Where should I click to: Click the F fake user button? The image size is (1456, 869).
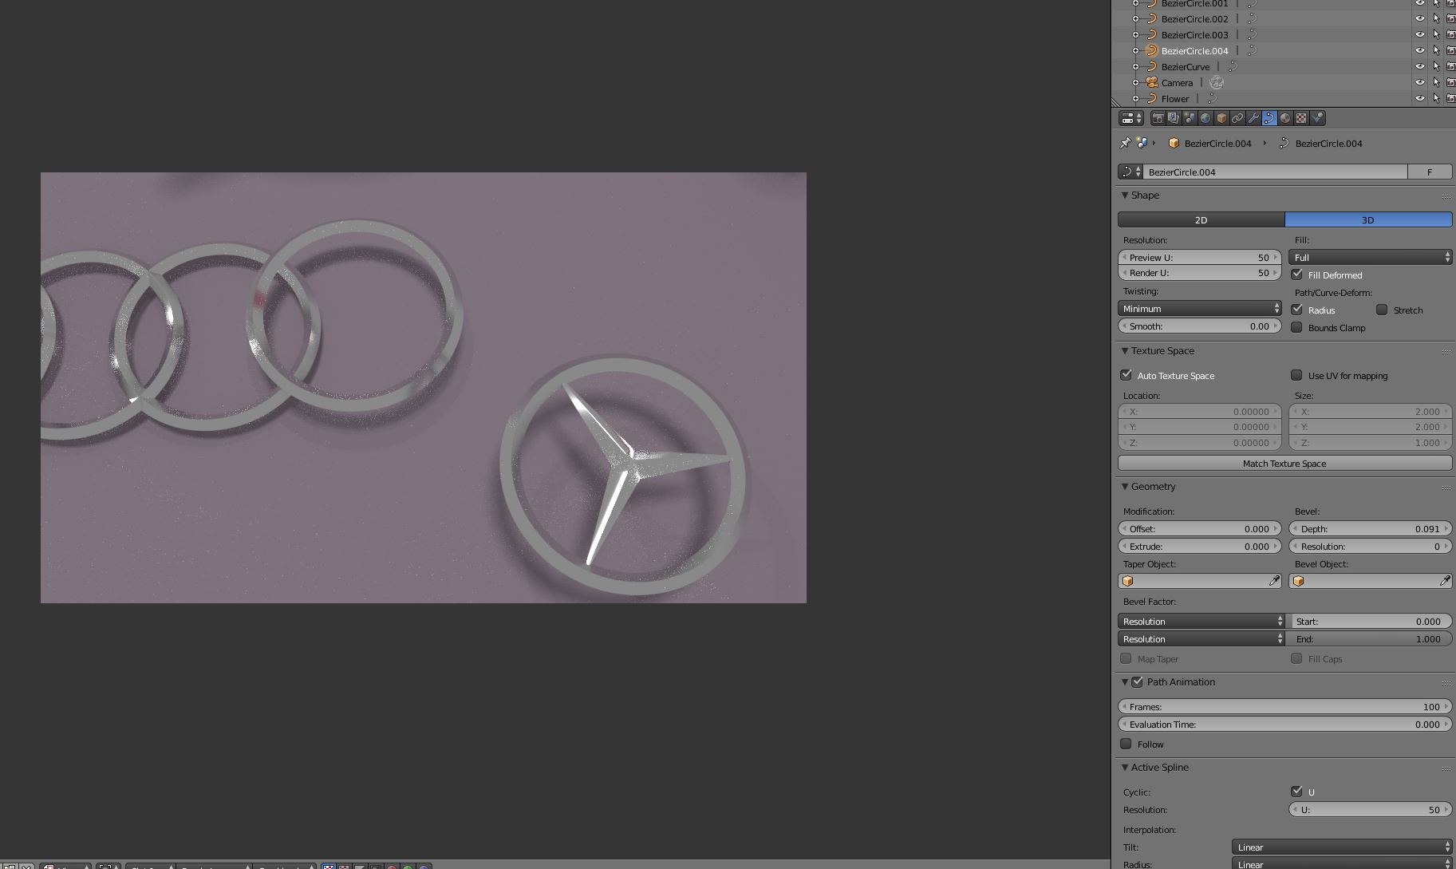tap(1430, 172)
